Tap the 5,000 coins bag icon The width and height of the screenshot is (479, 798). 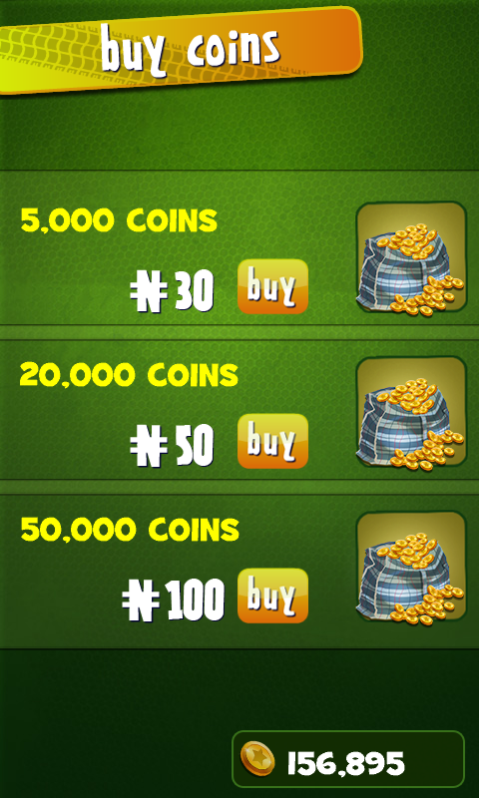411,257
